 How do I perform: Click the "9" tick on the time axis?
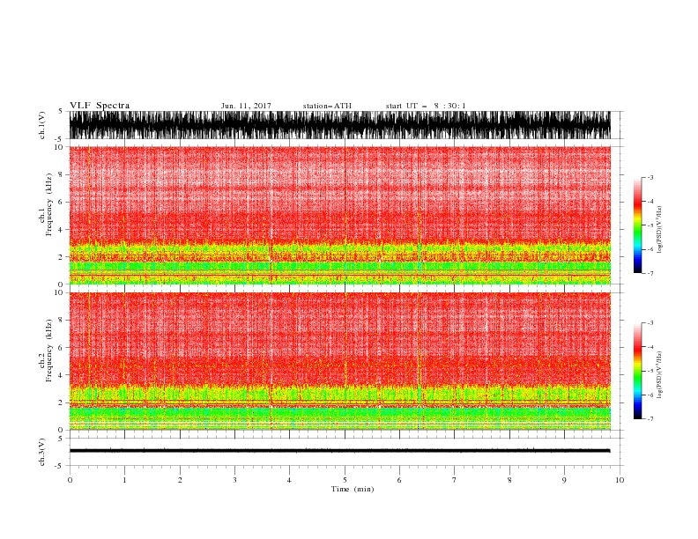564,480
